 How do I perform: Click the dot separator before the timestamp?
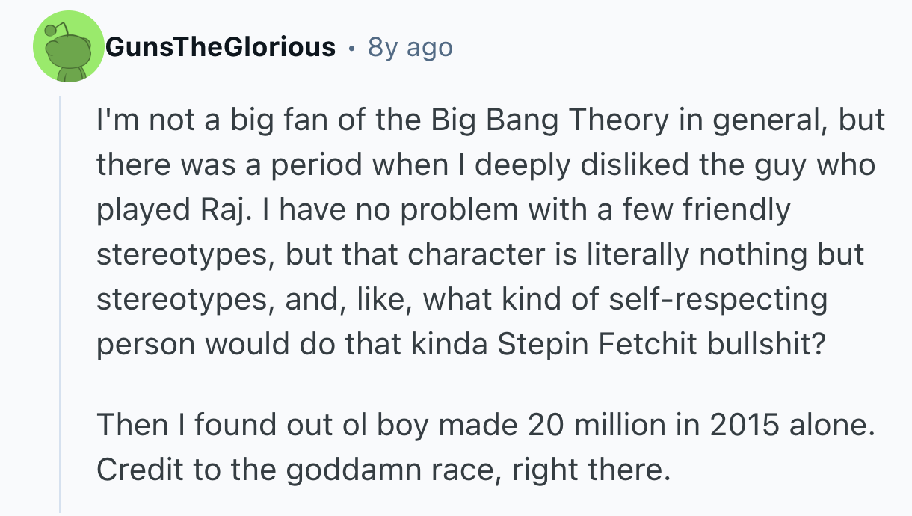[351, 48]
